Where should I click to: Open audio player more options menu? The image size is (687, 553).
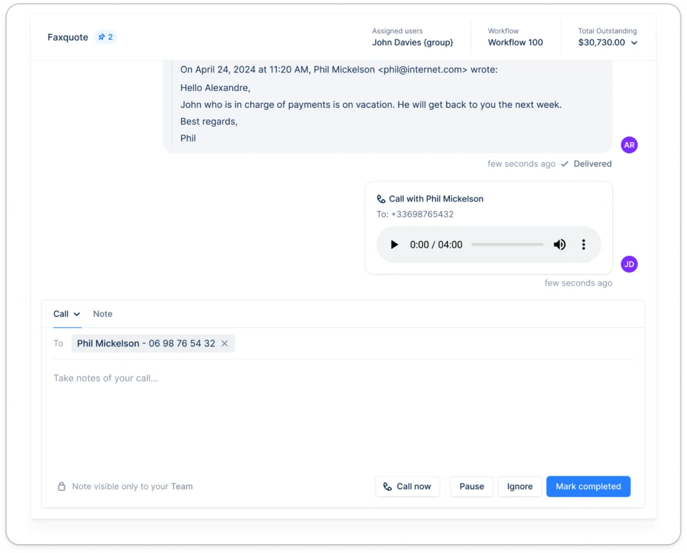coord(583,244)
